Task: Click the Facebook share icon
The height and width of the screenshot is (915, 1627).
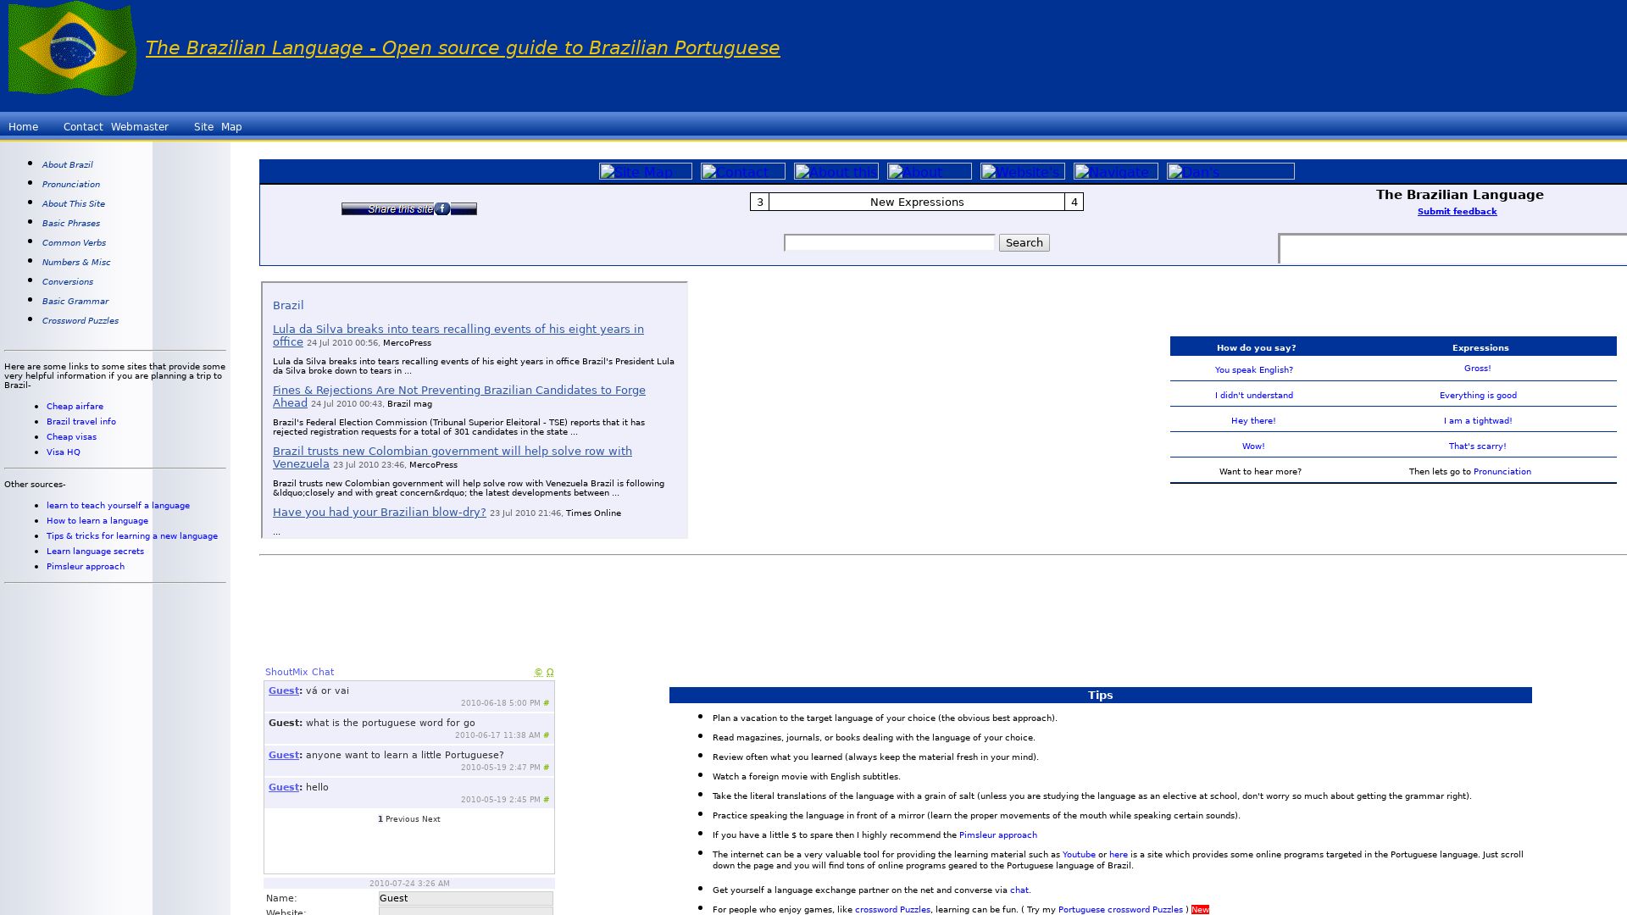Action: tap(442, 208)
